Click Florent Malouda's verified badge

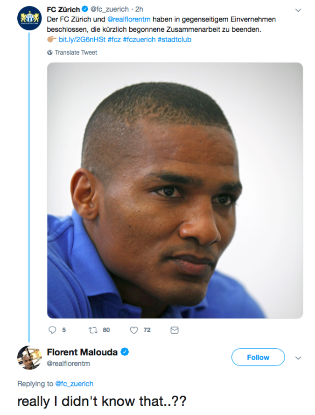coord(126,352)
